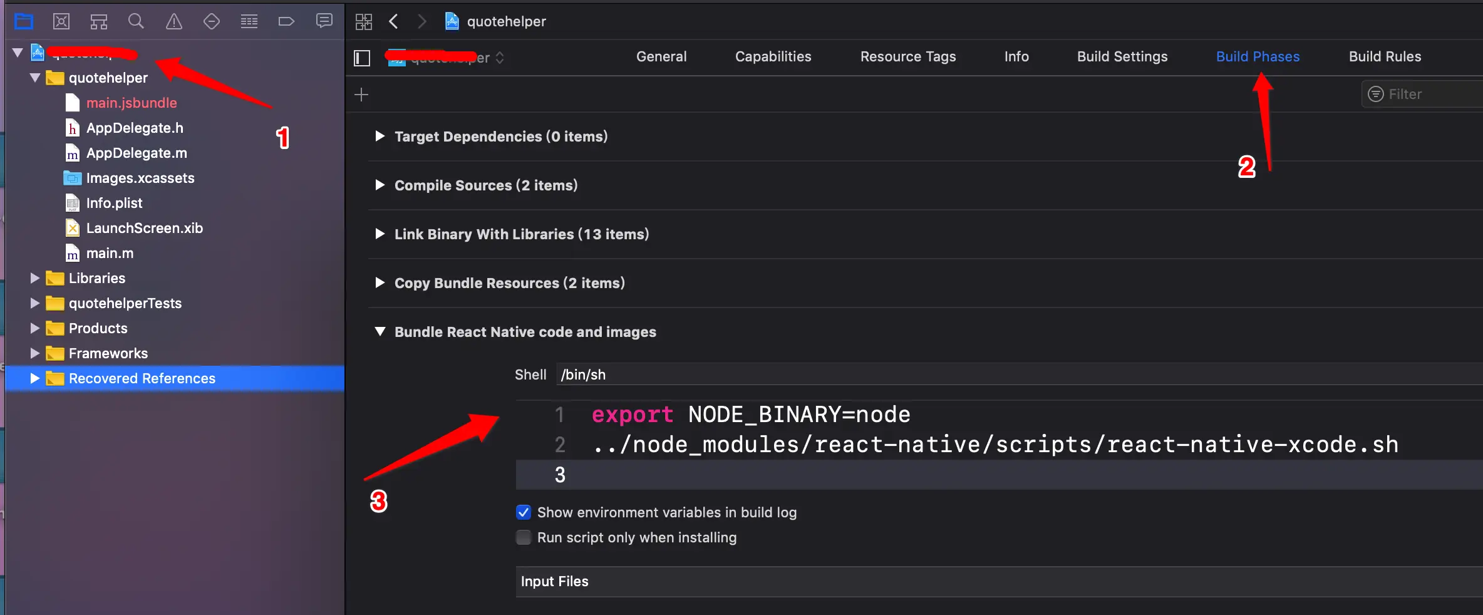Open AppDelegate.m source file
Image resolution: width=1483 pixels, height=615 pixels.
137,153
